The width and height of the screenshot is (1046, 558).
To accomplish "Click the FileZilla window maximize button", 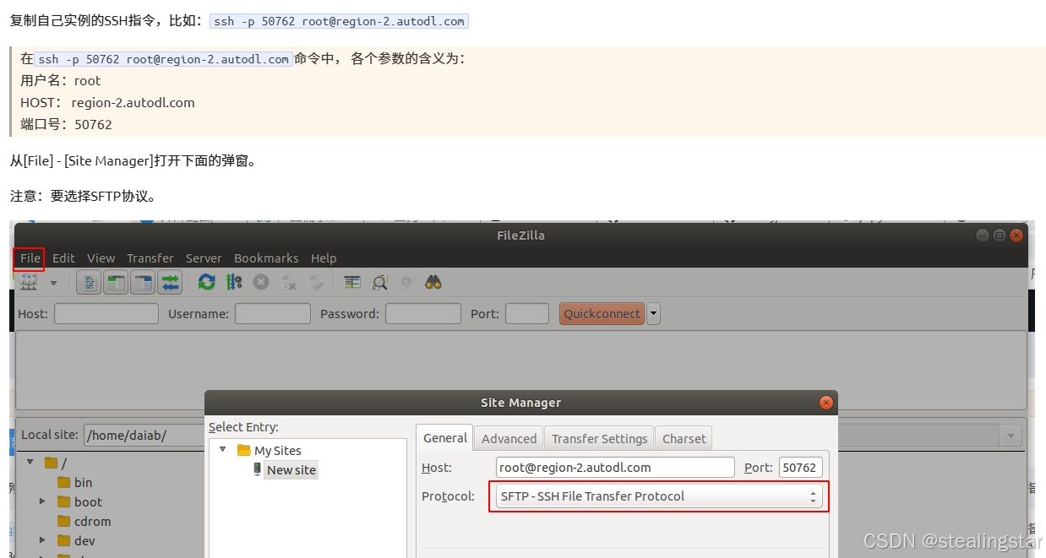I will [999, 236].
